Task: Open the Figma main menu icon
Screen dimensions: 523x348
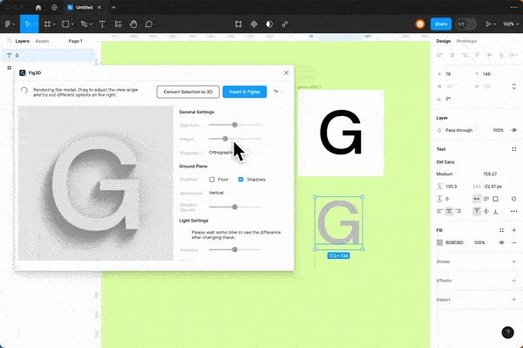Action: point(8,24)
